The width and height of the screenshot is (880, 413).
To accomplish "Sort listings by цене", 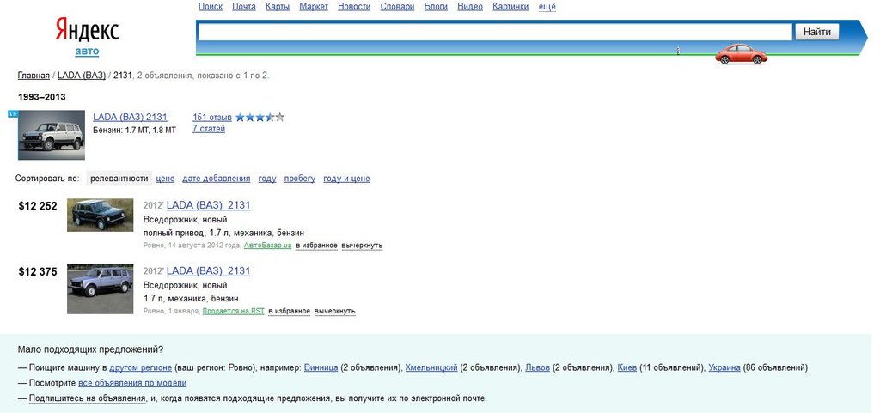I will point(166,179).
